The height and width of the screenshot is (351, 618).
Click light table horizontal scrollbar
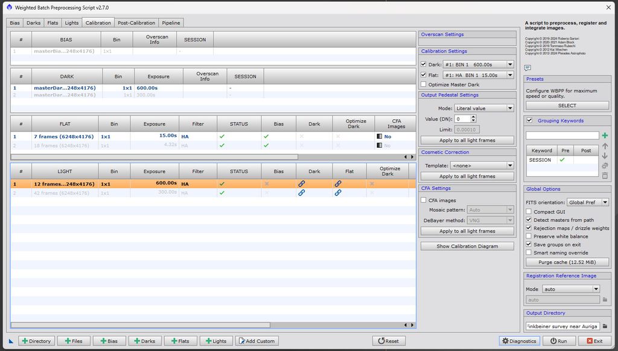140,325
